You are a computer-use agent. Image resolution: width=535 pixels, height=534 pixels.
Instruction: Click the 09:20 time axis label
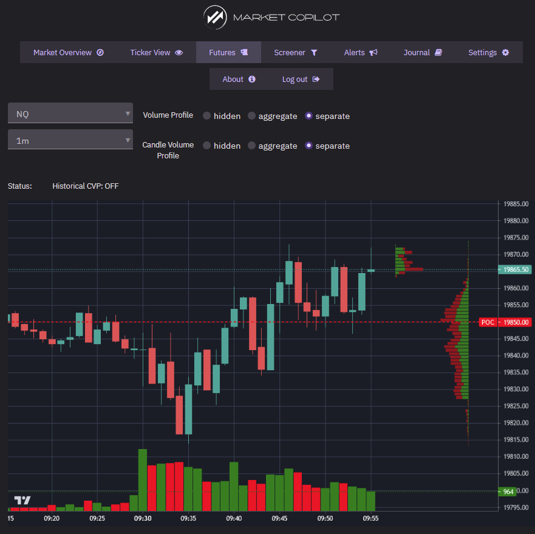click(52, 518)
